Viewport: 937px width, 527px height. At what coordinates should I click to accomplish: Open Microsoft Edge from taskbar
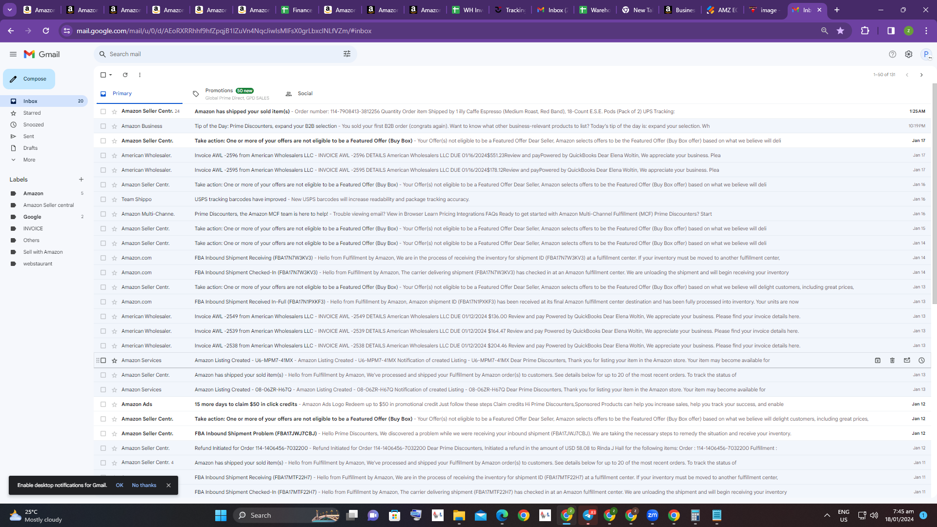tap(502, 515)
